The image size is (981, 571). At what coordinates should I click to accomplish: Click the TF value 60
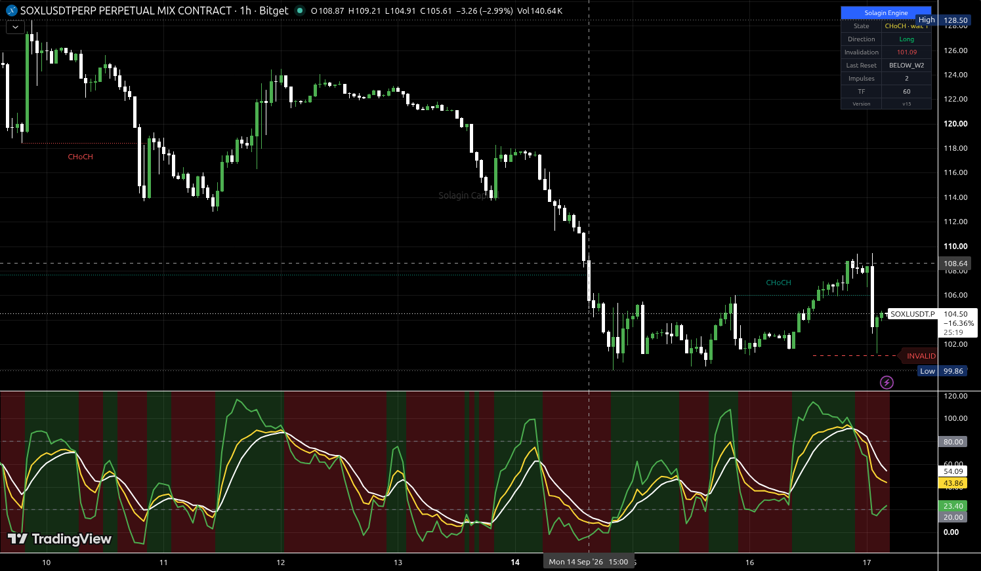[907, 92]
